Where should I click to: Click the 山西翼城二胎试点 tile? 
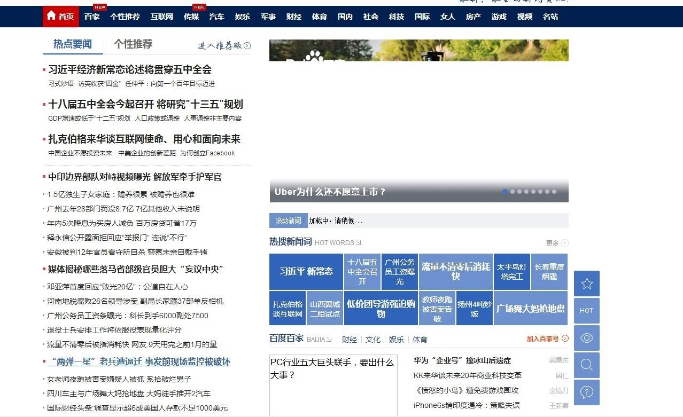(325, 308)
